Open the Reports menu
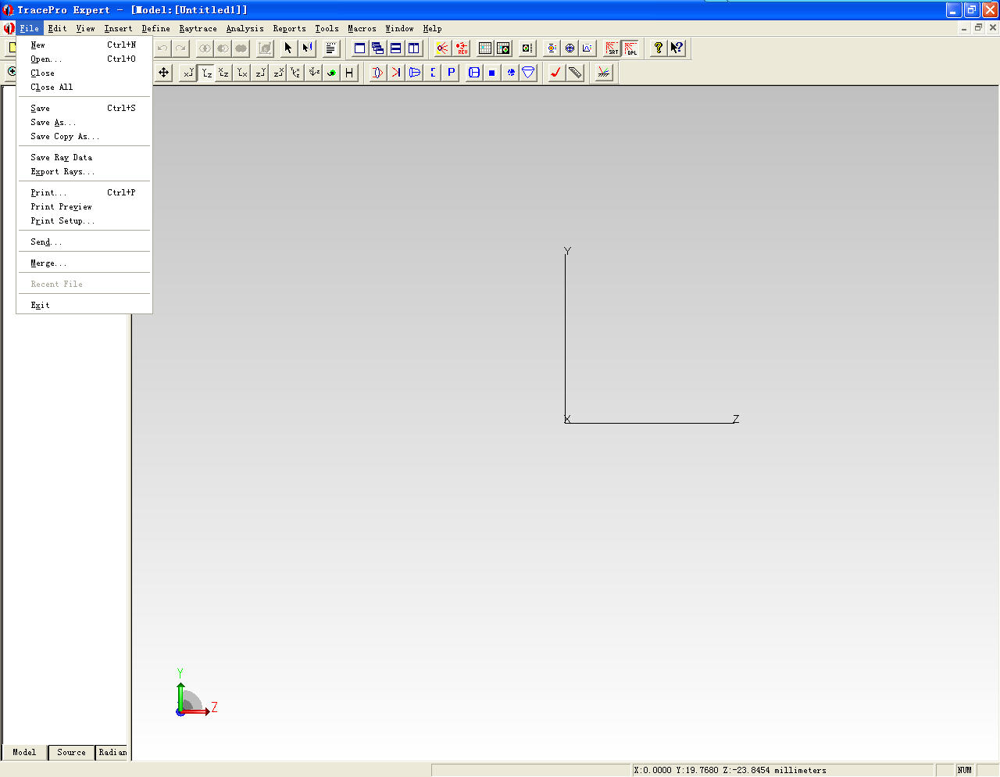Image resolution: width=1000 pixels, height=777 pixels. (289, 28)
